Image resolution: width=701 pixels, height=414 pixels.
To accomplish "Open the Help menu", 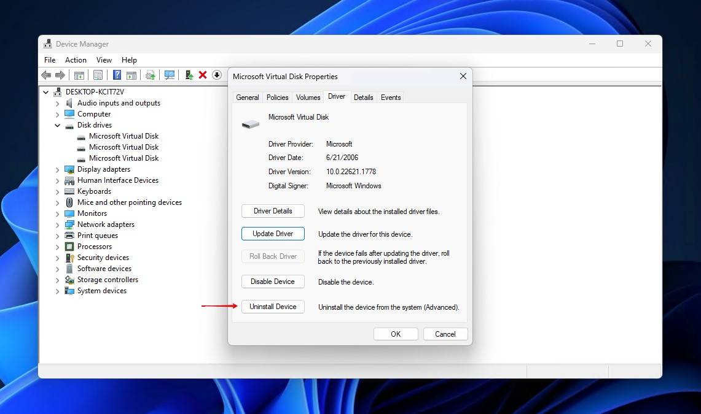I will (x=129, y=59).
